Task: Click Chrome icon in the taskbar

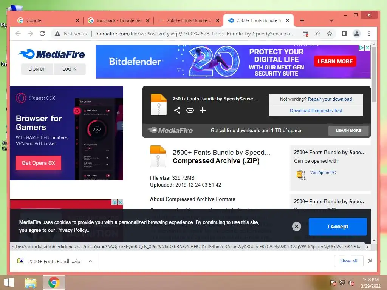Action: click(54, 282)
